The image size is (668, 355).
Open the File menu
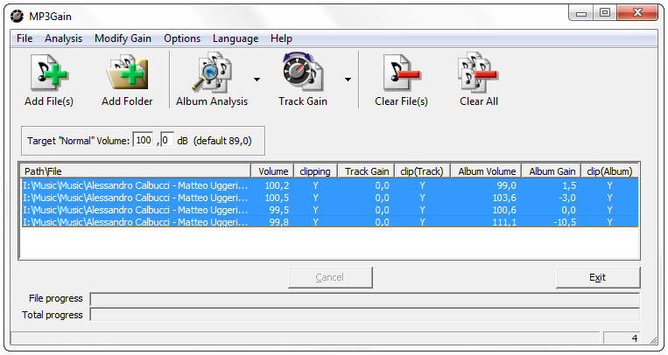click(25, 38)
